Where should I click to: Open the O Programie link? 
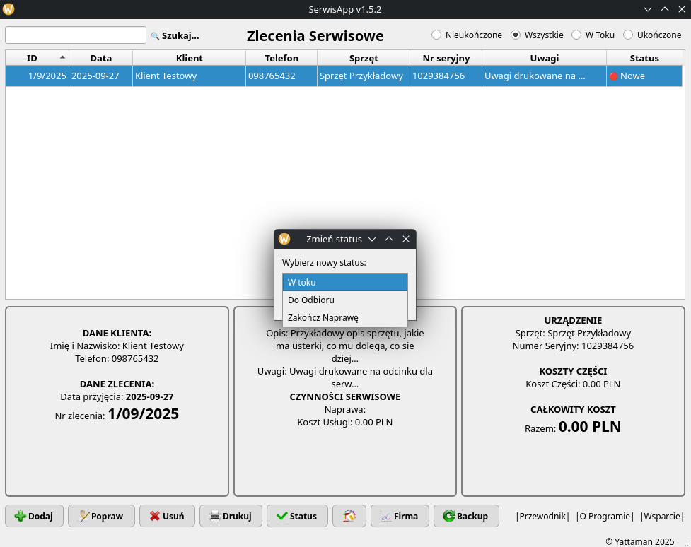coord(605,516)
